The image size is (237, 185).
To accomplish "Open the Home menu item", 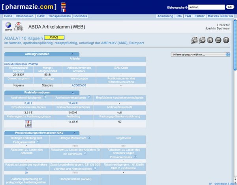I will click(8, 16).
